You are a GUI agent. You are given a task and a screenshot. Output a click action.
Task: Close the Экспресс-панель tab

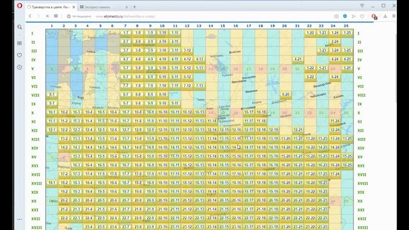[127, 7]
